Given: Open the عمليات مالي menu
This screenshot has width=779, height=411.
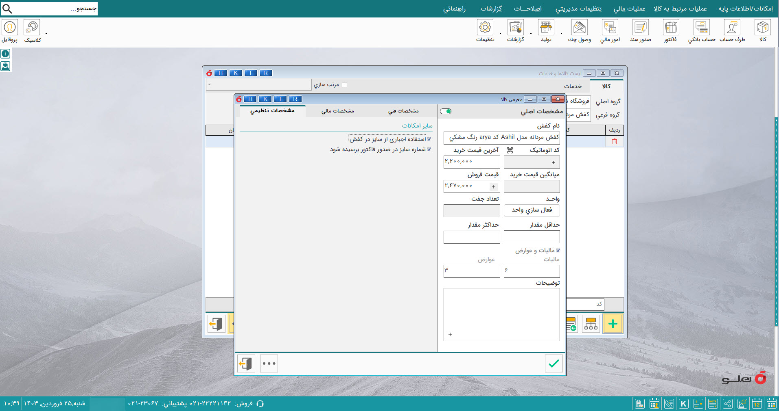Looking at the screenshot, I should click(629, 9).
